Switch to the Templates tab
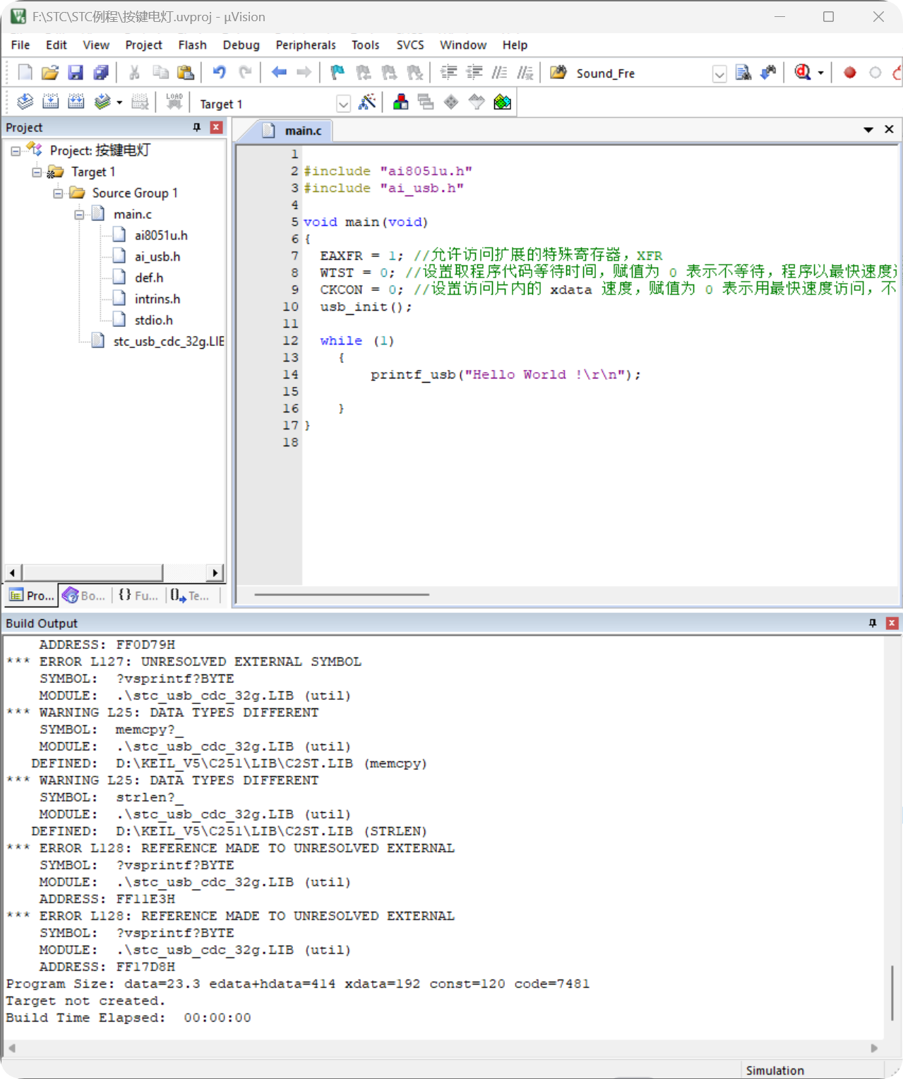Screen dimensions: 903x1079 point(191,595)
